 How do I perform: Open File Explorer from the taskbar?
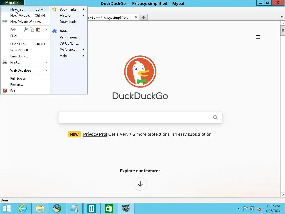click(40, 208)
